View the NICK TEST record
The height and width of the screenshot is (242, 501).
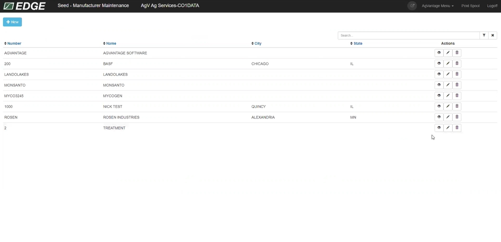click(x=439, y=106)
